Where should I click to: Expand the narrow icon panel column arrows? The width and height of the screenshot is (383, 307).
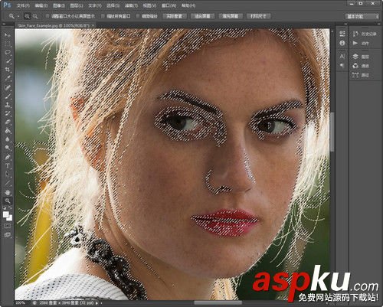pyautogui.click(x=345, y=24)
